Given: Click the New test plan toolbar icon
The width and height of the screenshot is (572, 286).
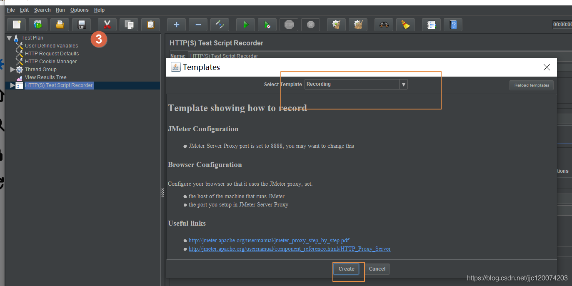Looking at the screenshot, I should click(x=17, y=25).
